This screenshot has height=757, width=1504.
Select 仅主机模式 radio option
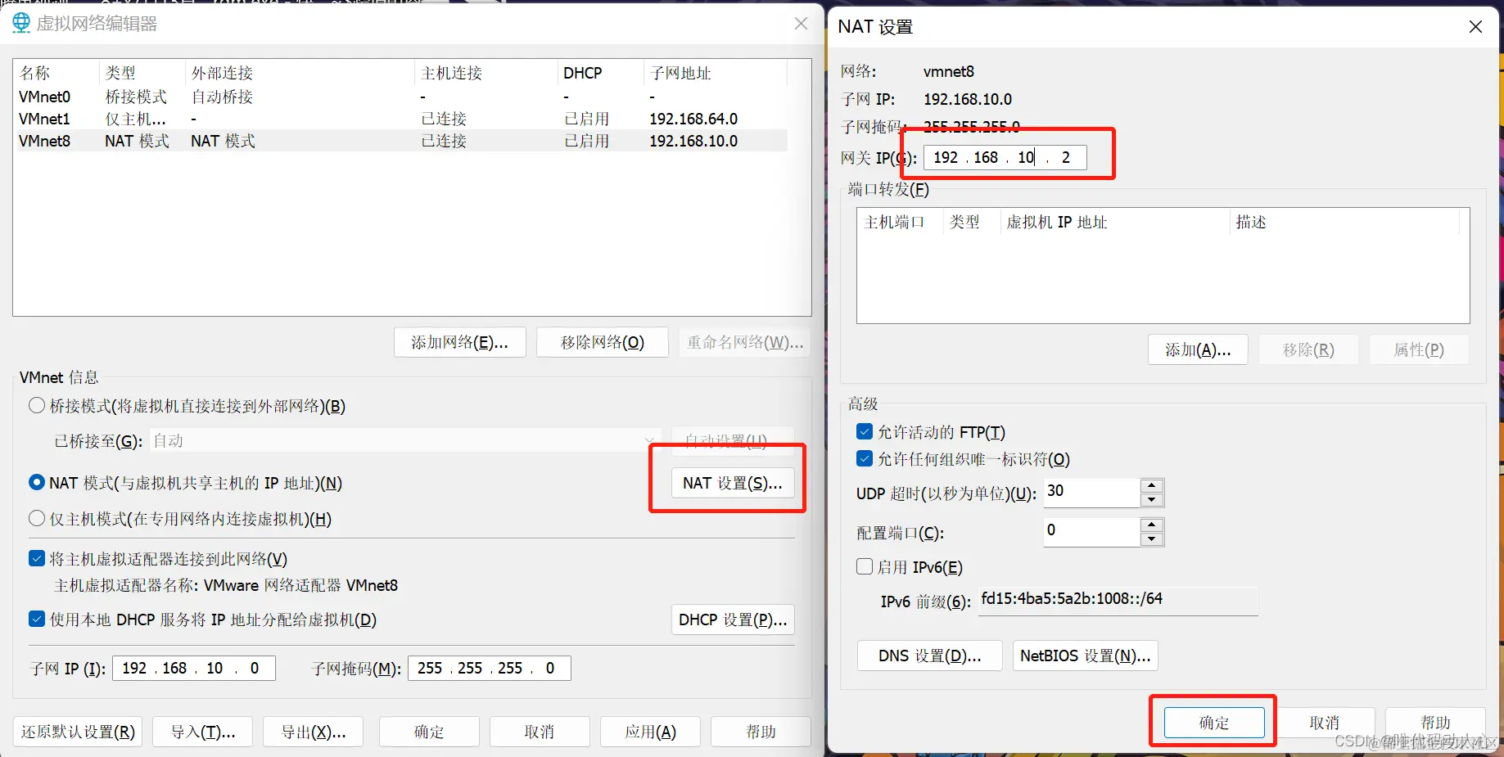[x=37, y=519]
